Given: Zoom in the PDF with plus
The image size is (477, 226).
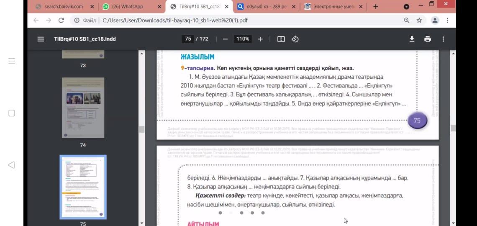Looking at the screenshot, I should click(260, 39).
